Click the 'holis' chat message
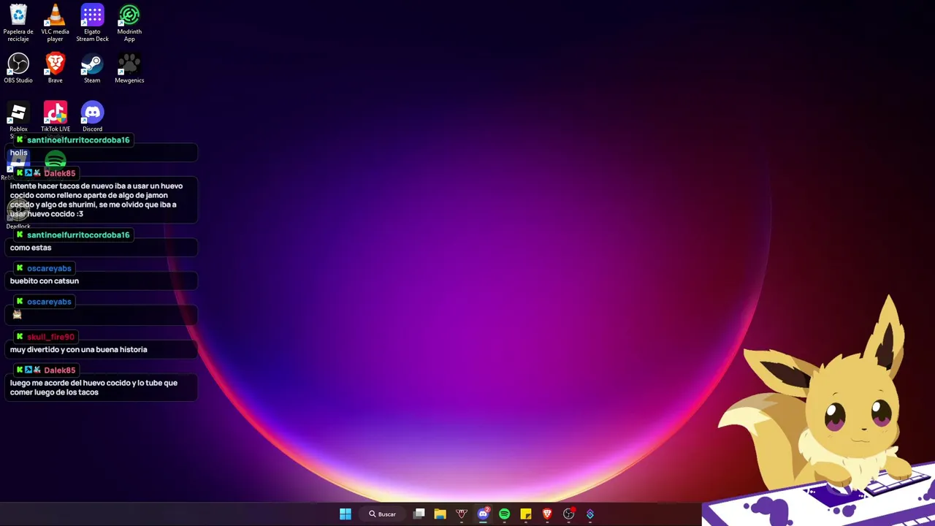The image size is (935, 526). pos(19,153)
